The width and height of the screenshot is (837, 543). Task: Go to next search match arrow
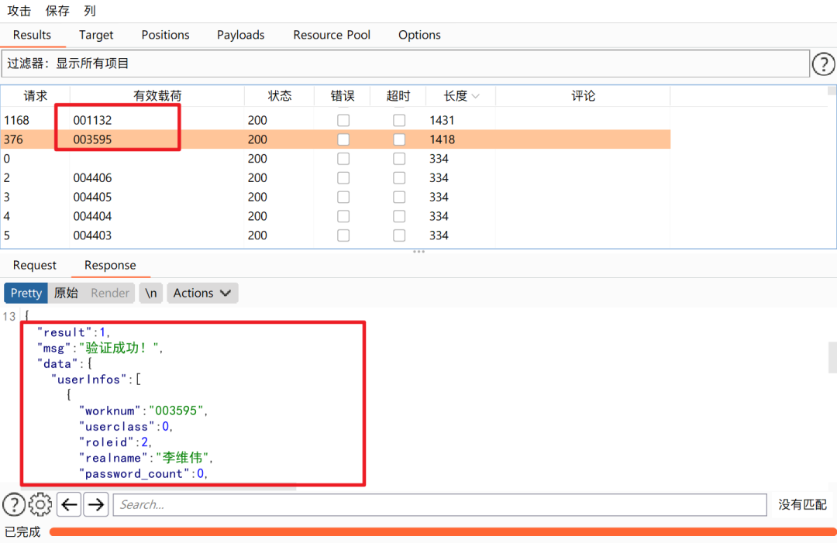[96, 504]
